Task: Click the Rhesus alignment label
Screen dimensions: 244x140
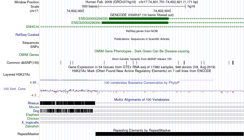Action: (33, 103)
